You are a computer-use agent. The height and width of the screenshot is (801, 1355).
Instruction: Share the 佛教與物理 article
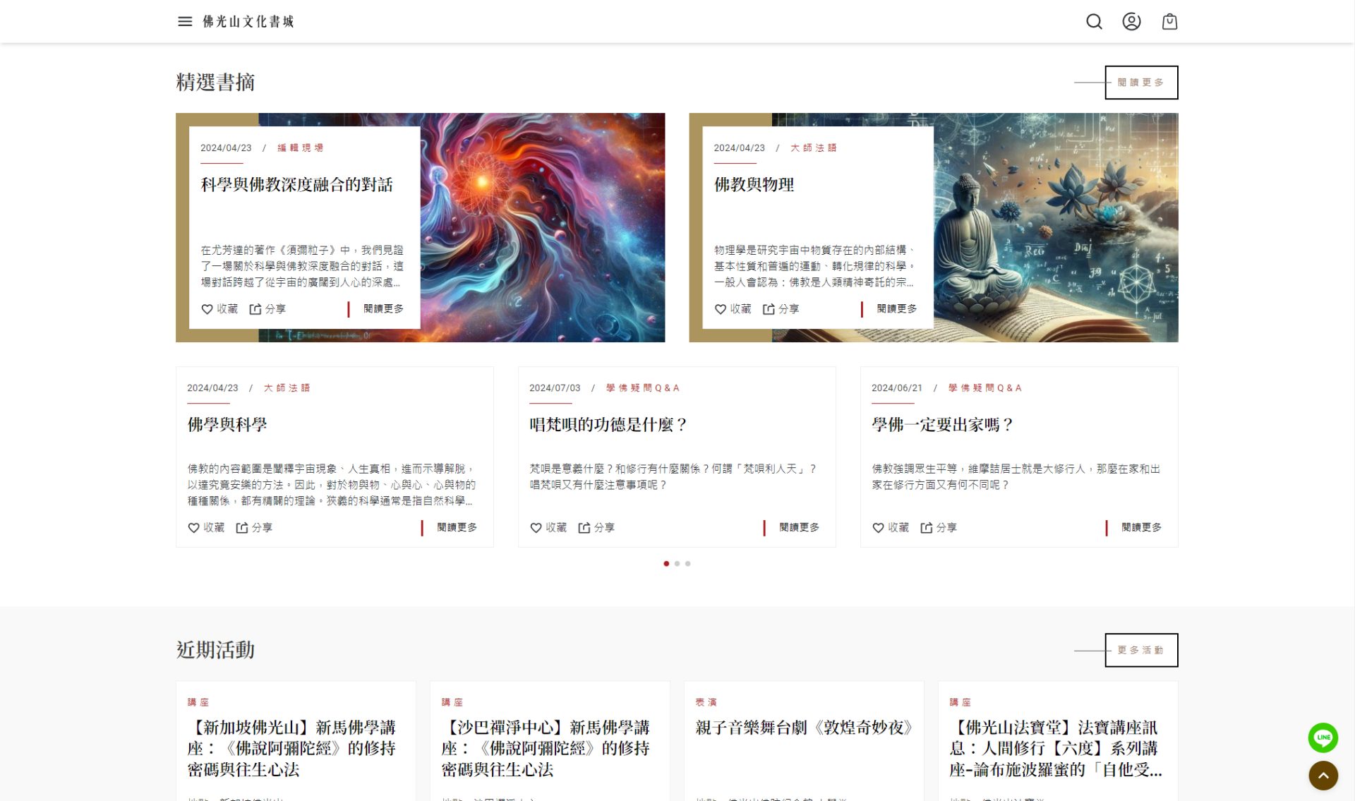point(781,309)
